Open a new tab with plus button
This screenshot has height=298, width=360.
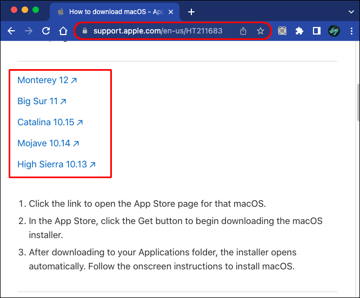[191, 12]
